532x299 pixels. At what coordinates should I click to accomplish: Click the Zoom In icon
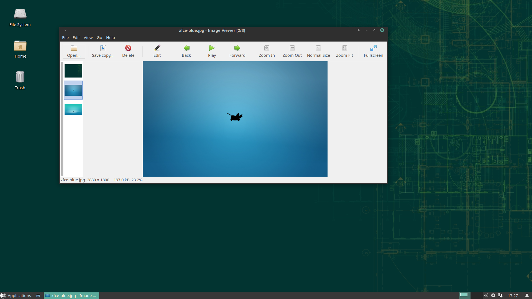(x=267, y=48)
